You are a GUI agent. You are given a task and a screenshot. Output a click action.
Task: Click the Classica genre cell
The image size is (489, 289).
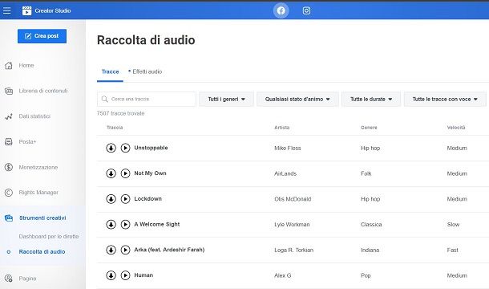(x=371, y=224)
